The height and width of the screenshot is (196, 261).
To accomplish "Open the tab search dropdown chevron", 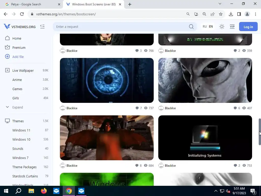I will (220, 4).
